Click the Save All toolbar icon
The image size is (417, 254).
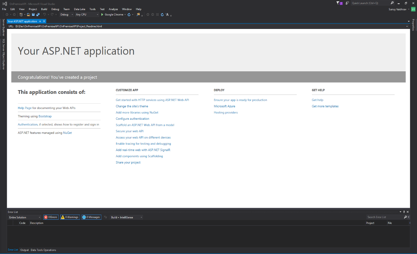pyautogui.click(x=38, y=15)
